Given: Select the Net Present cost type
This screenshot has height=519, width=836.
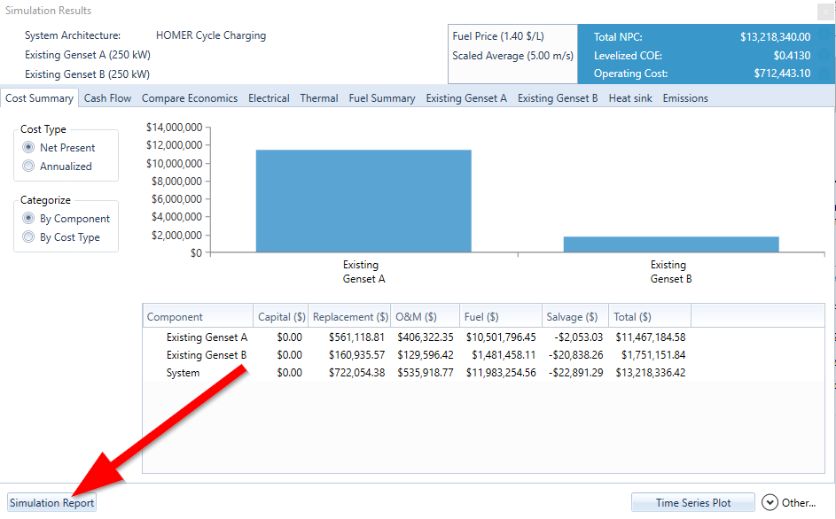Looking at the screenshot, I should [29, 148].
